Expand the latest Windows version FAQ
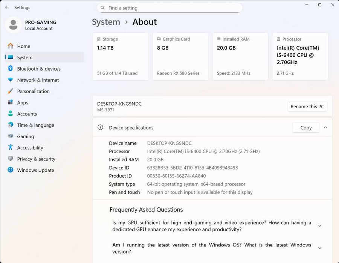Image resolution: width=339 pixels, height=263 pixels. click(320, 248)
